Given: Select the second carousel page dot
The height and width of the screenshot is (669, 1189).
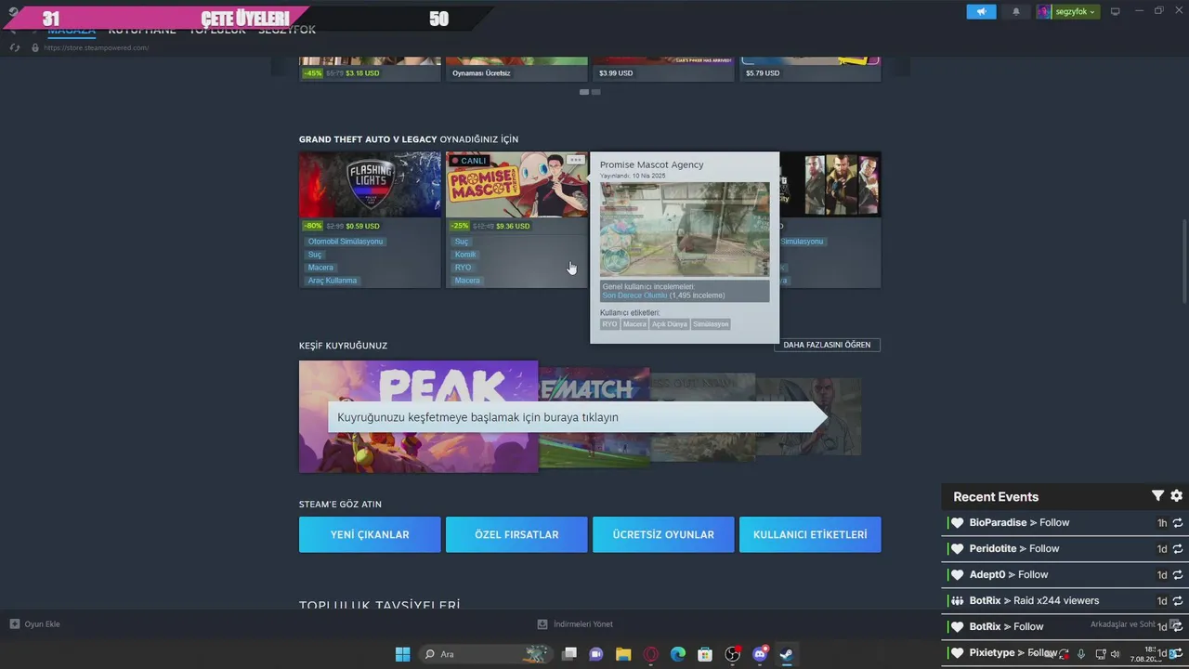Looking at the screenshot, I should tap(596, 92).
